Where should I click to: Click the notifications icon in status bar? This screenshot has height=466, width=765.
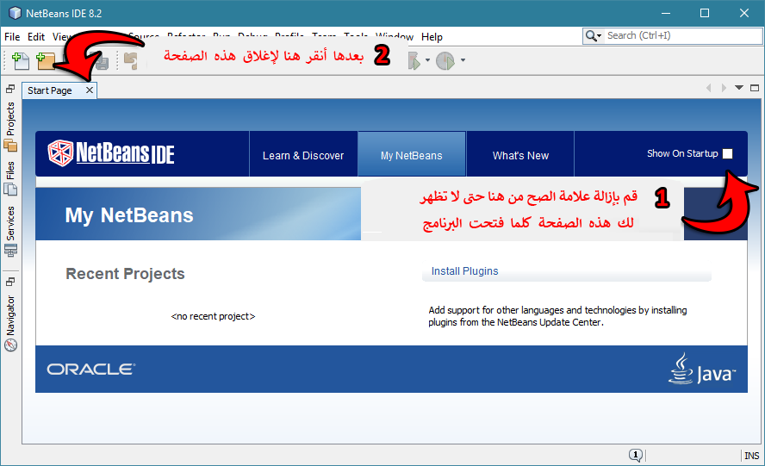coord(635,456)
